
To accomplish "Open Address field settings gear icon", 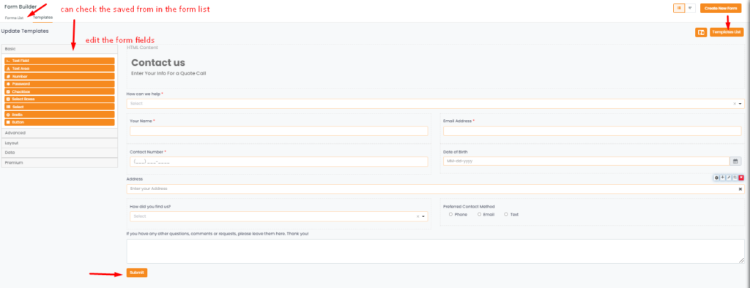I will (x=716, y=178).
